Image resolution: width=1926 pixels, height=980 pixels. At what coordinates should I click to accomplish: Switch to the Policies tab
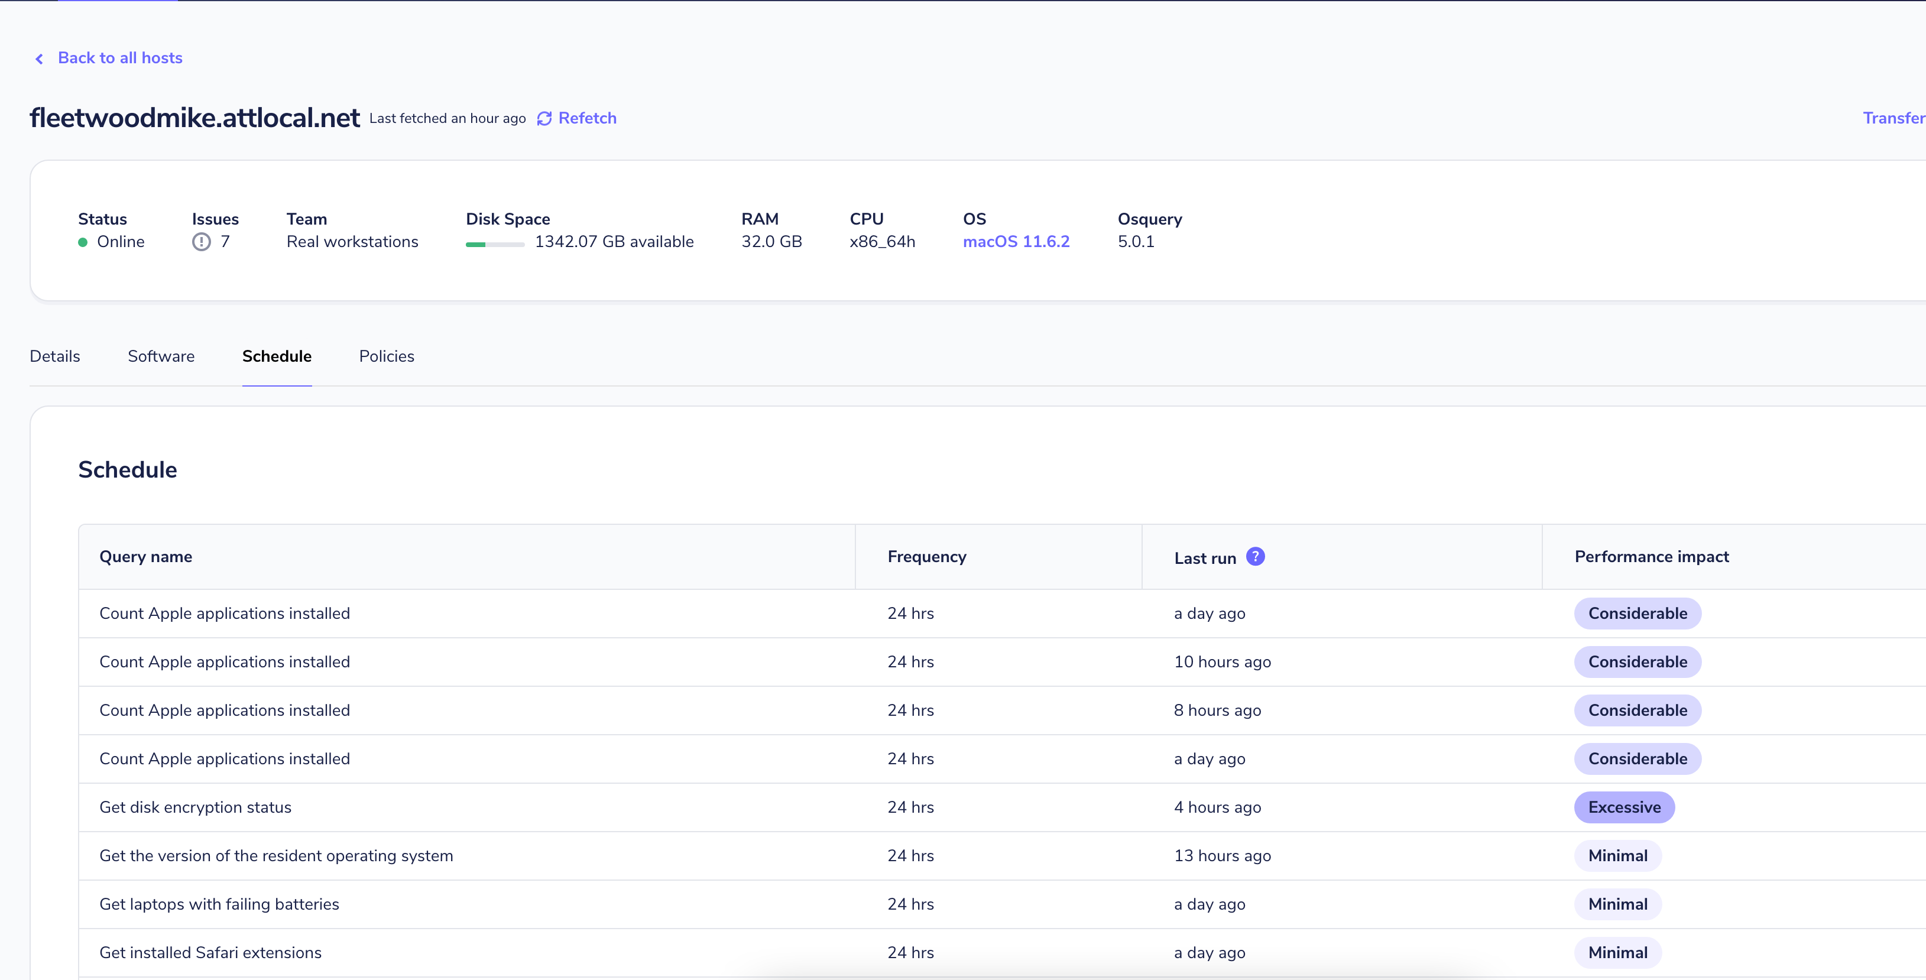(x=386, y=356)
